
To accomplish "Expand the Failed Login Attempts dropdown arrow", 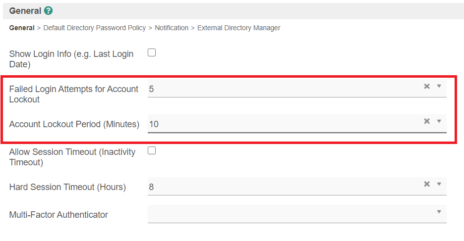I will point(439,86).
